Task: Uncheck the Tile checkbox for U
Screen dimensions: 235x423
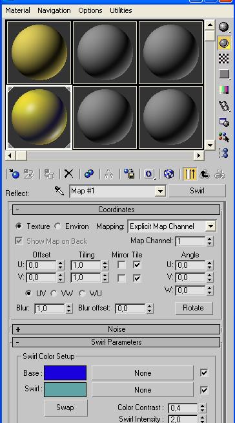Action: (x=137, y=265)
